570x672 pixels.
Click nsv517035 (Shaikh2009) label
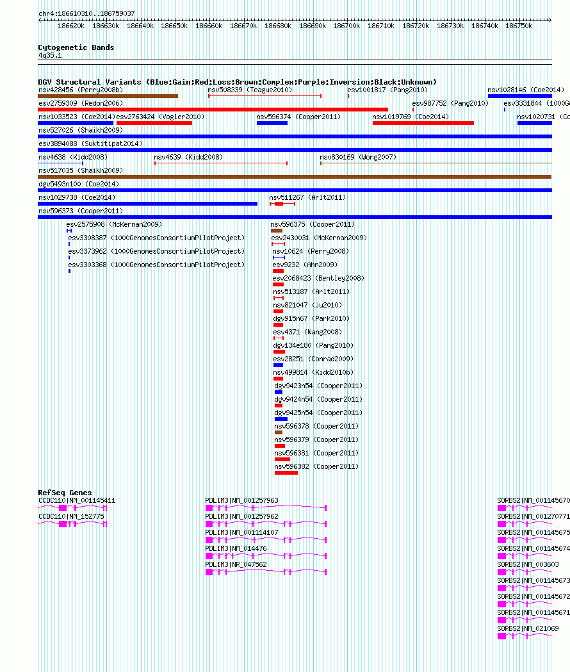[x=81, y=170]
